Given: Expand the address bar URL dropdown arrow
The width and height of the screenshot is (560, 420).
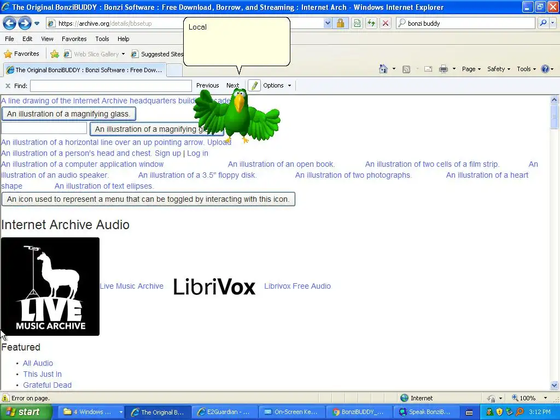Looking at the screenshot, I should coord(328,24).
